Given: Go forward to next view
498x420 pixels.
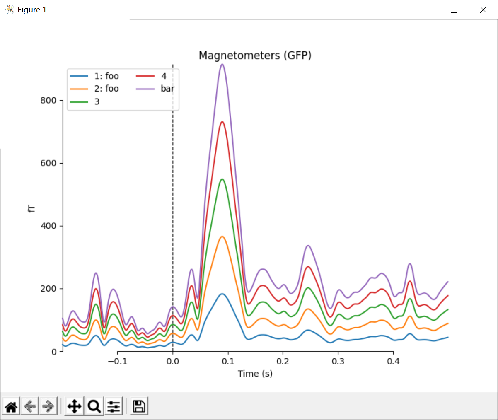Looking at the screenshot, I should [x=48, y=406].
